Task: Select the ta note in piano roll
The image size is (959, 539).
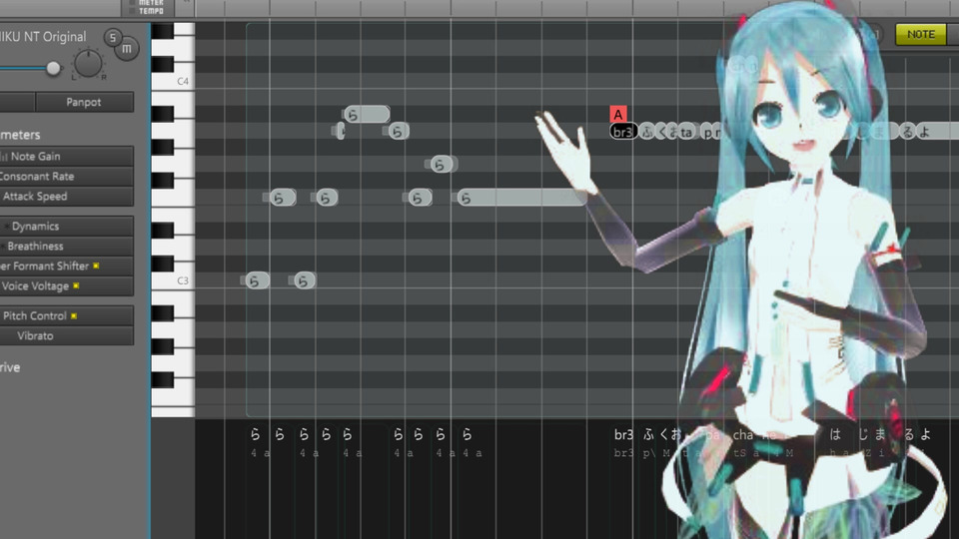Action: [x=687, y=132]
